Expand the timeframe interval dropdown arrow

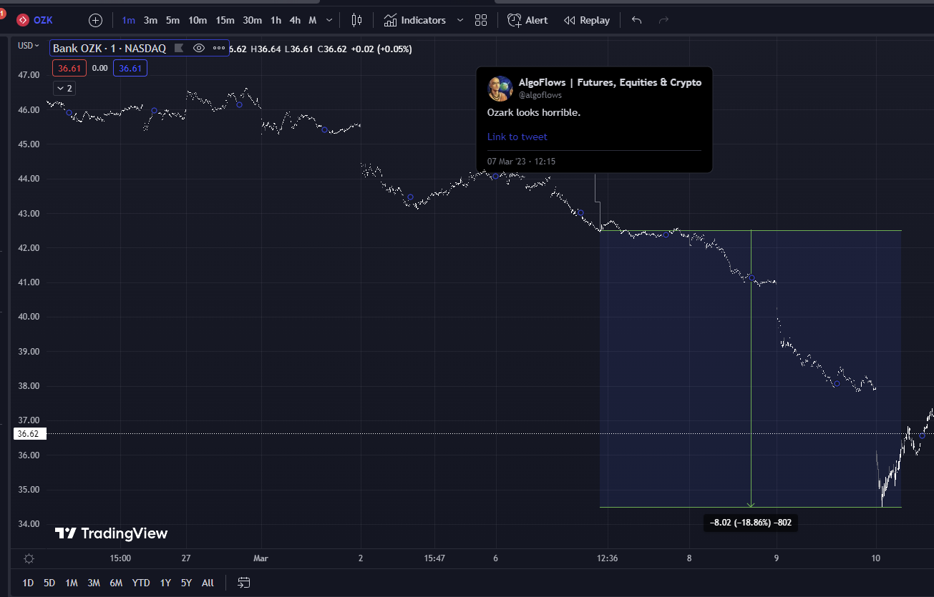[x=329, y=20]
